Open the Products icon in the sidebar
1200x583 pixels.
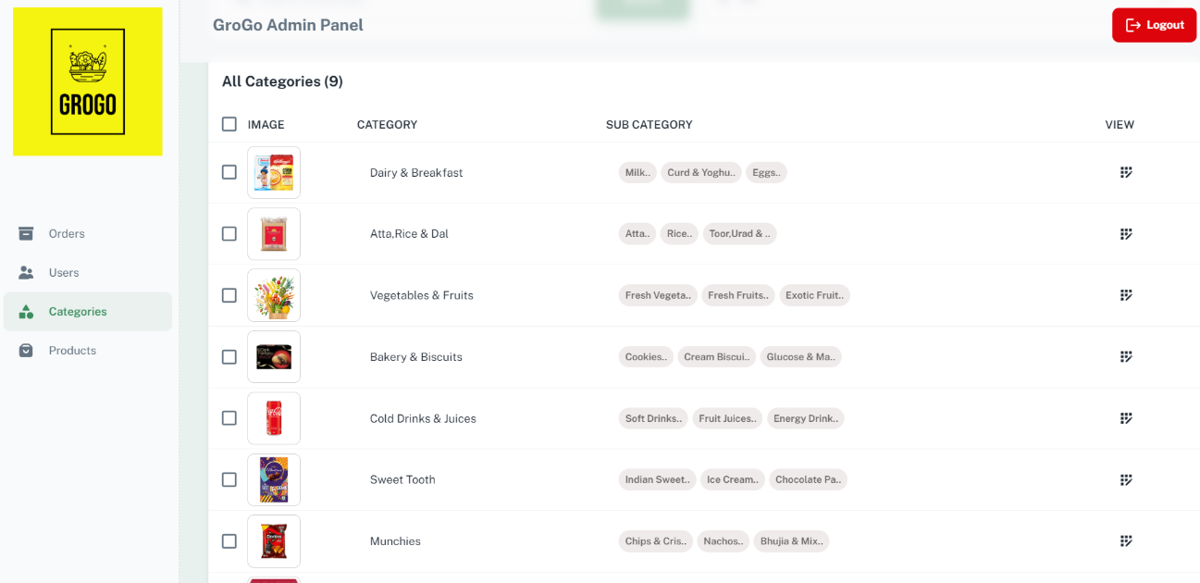pos(28,350)
